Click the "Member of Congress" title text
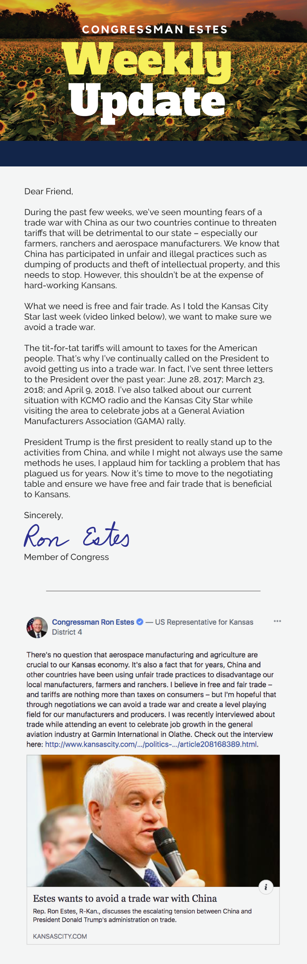 coord(66,557)
